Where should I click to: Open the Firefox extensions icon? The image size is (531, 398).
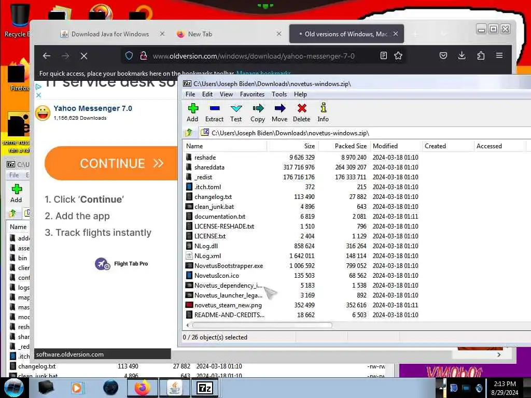point(481,55)
